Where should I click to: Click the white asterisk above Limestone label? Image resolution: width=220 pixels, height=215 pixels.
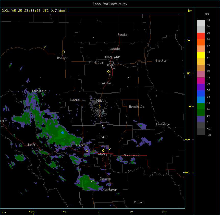tap(39, 88)
